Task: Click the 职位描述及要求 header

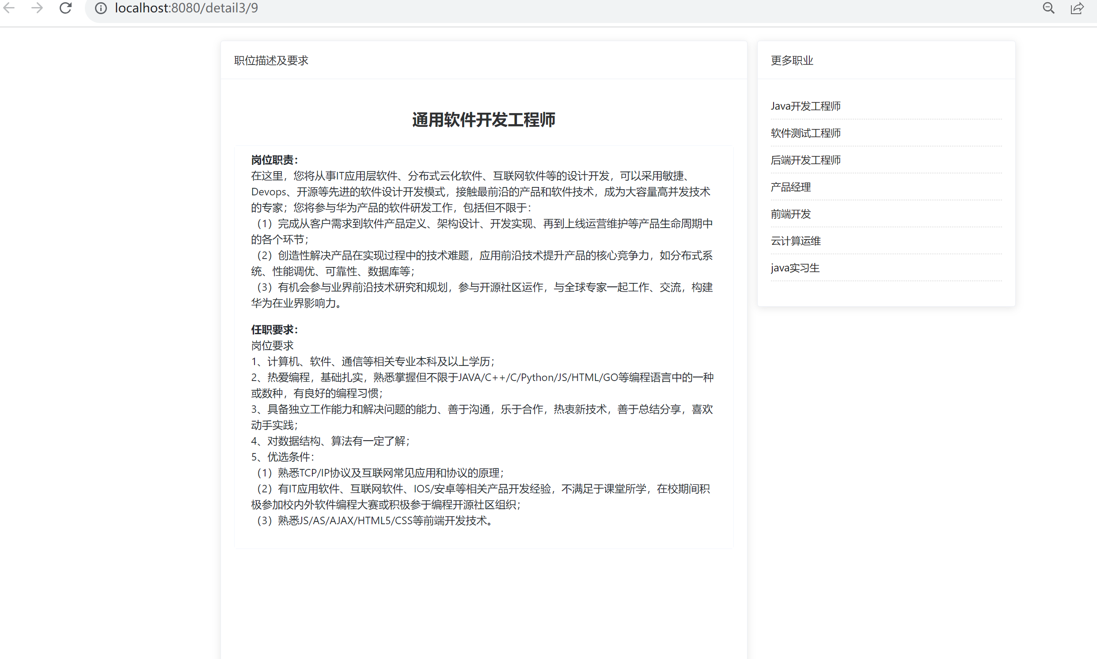Action: [270, 61]
